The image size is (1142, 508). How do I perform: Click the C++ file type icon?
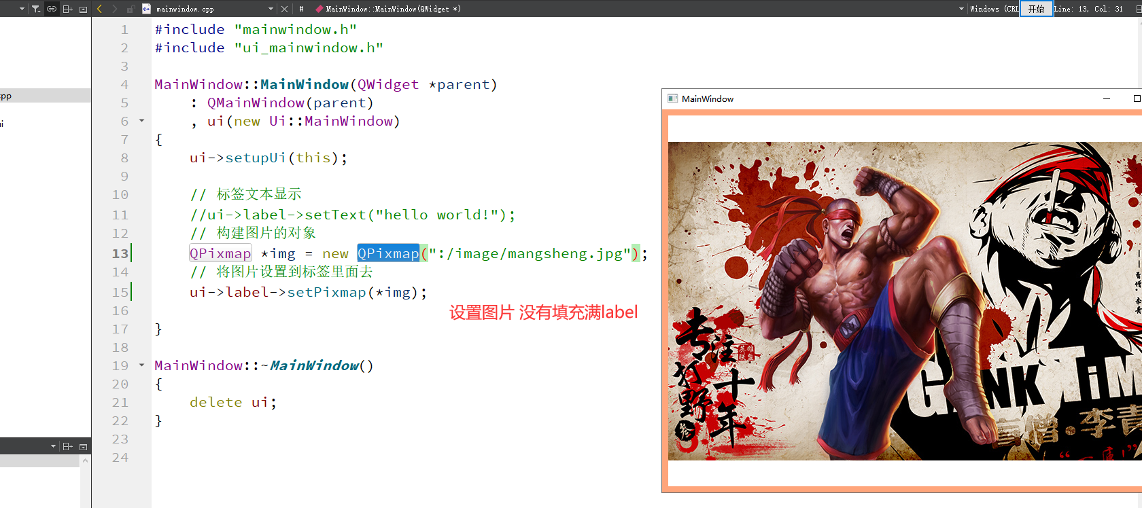[x=146, y=9]
